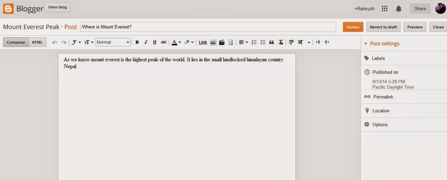The height and width of the screenshot is (180, 447).
Task: Insert a video using clapperboard icon
Action: click(222, 42)
